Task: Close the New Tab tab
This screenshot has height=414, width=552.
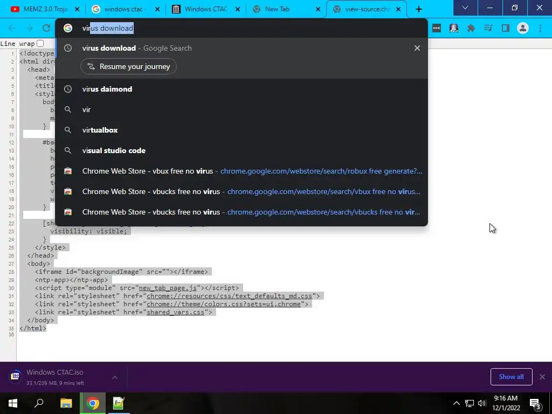Action: (318, 9)
